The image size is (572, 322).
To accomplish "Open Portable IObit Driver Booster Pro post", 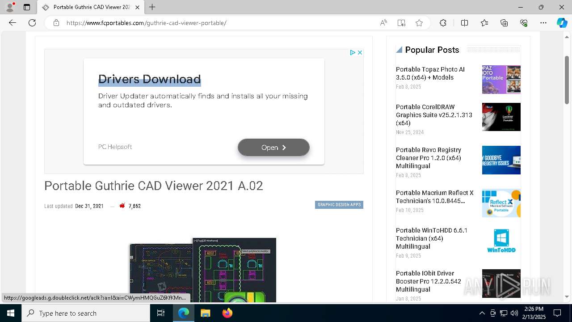I will coord(429,281).
